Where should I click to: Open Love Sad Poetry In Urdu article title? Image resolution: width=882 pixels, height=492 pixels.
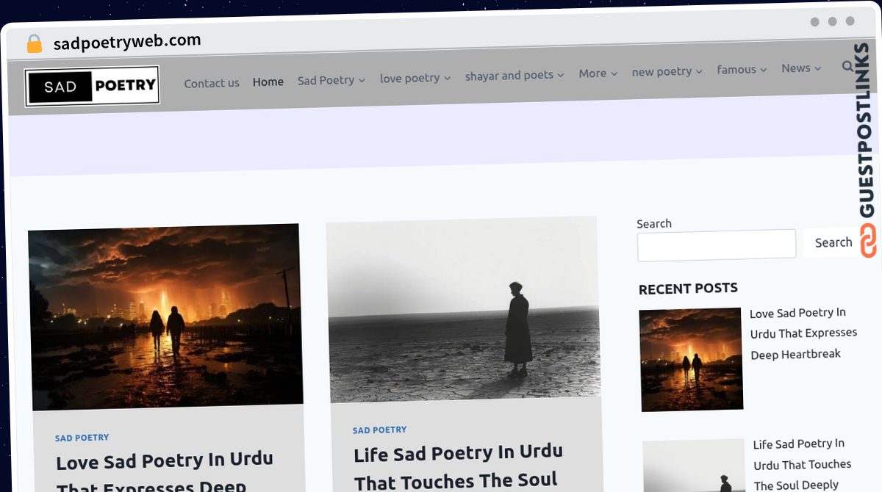click(x=165, y=472)
